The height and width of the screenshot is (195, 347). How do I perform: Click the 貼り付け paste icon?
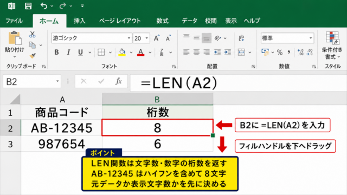15,38
